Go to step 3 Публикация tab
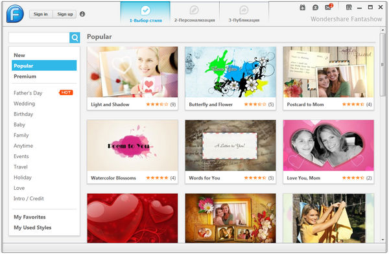The height and width of the screenshot is (254, 389). coord(244,14)
